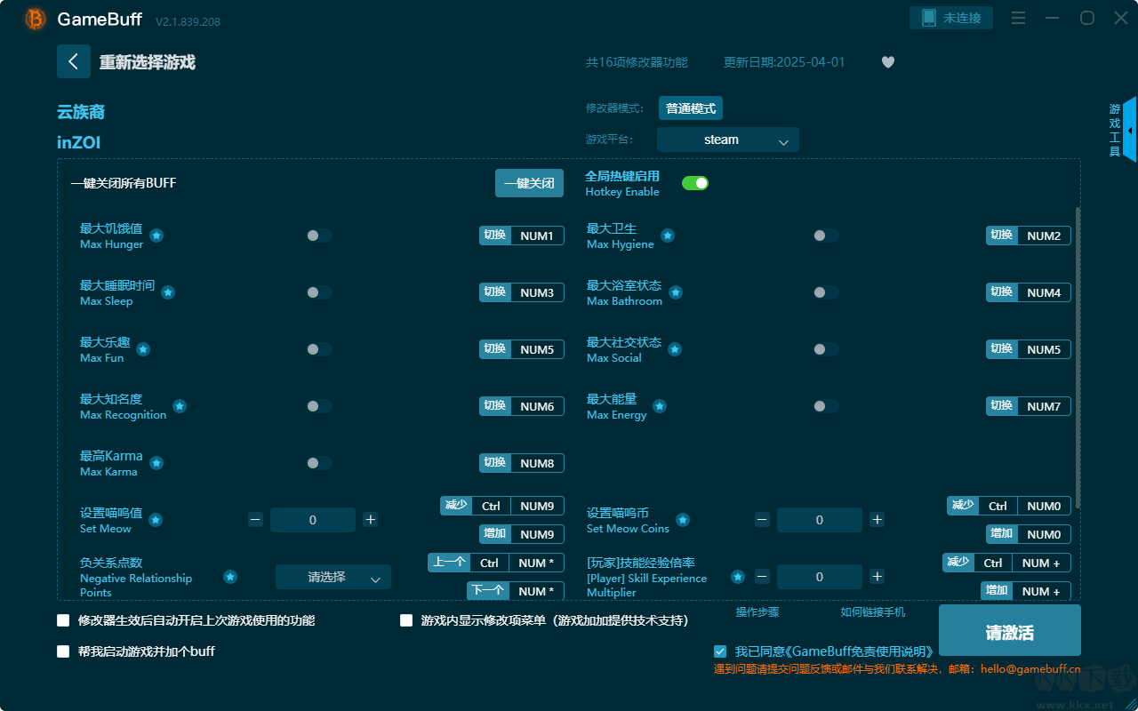Viewport: 1138px width, 711px height.
Task: Click the star icon beside Set Meow Coins
Action: coord(682,520)
